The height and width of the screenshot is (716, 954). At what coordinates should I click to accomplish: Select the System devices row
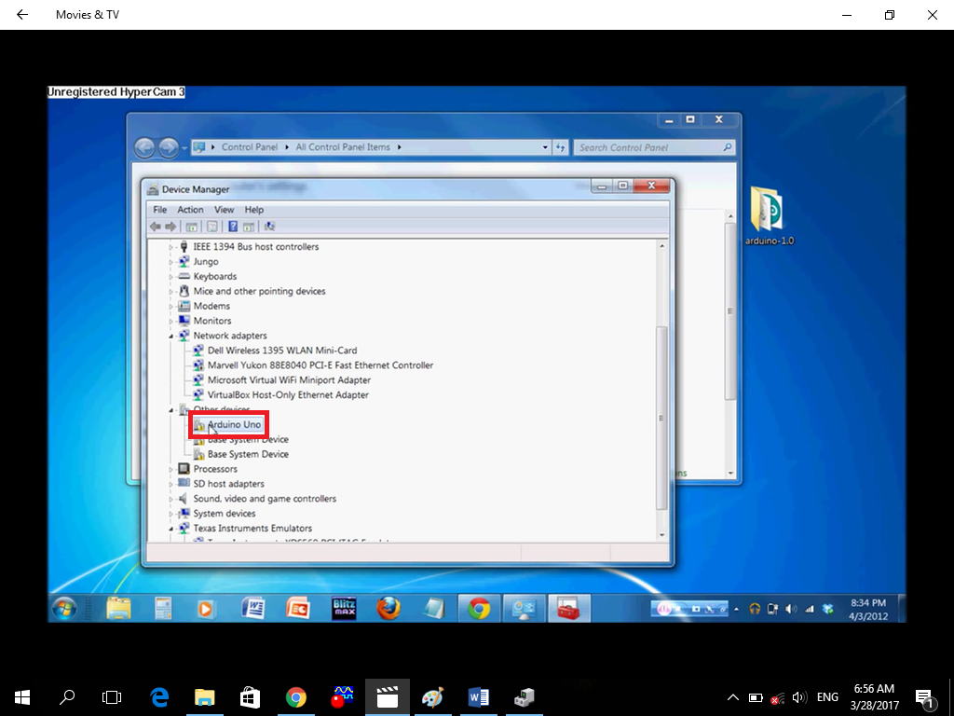point(225,514)
